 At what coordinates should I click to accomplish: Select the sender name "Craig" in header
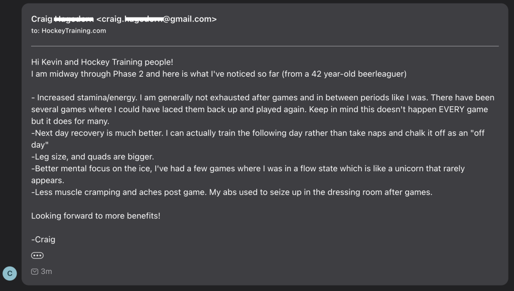(x=42, y=19)
